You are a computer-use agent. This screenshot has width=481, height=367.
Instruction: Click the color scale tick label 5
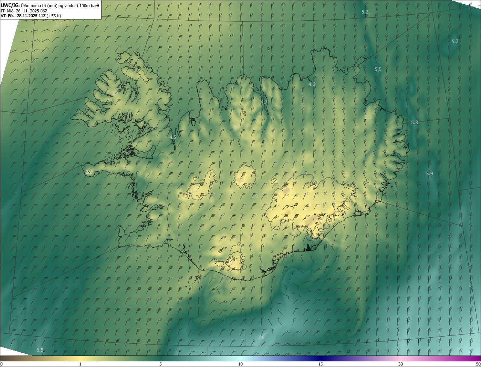[x=160, y=364]
